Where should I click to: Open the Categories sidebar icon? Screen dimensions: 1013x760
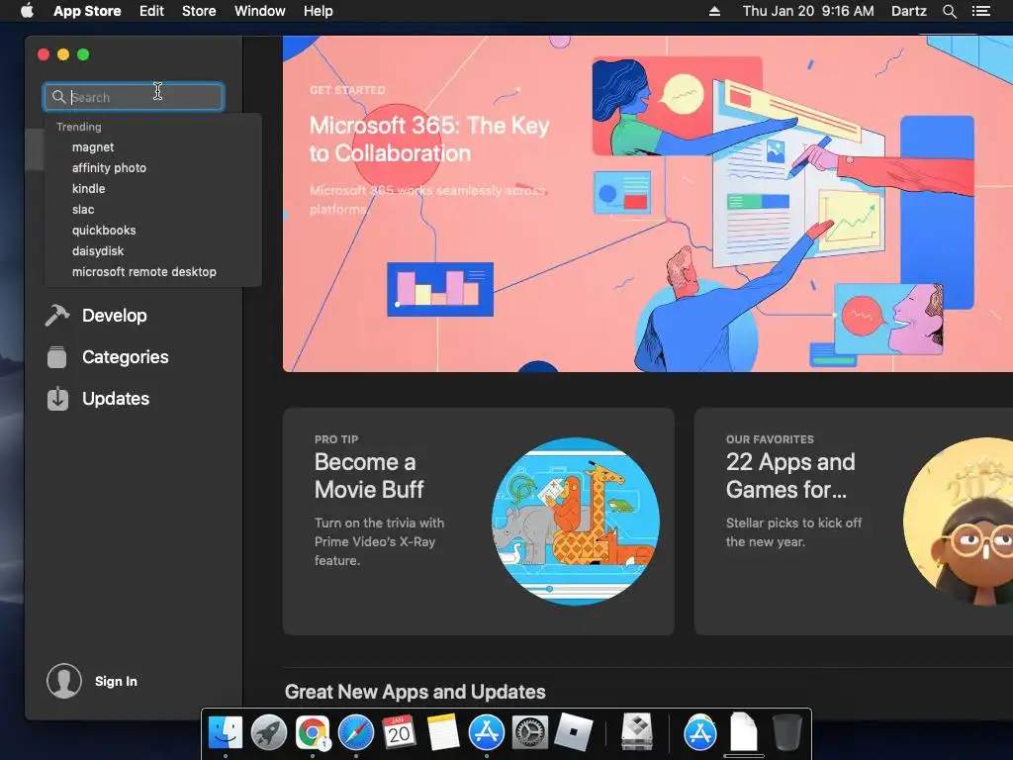pos(56,356)
